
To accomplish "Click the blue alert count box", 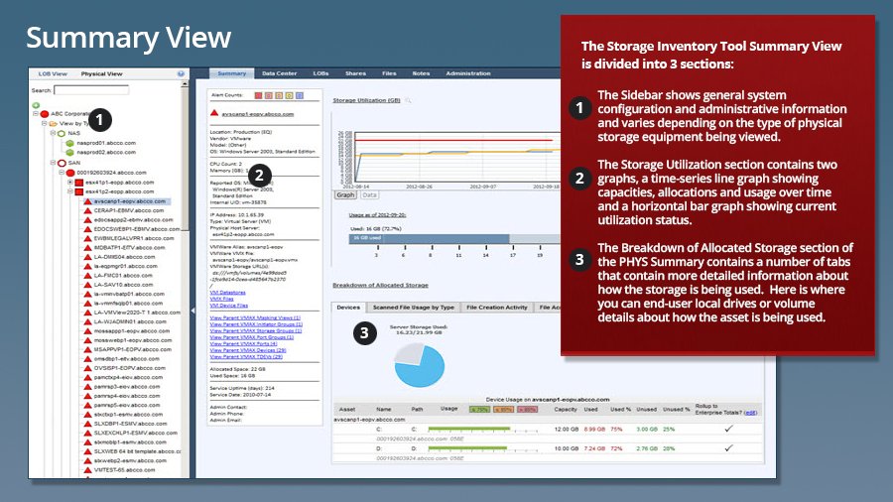I will [x=300, y=95].
